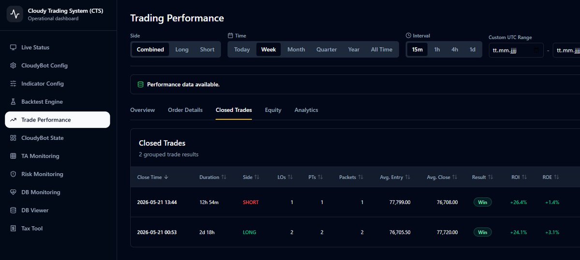Sort by Packets column arrows
Screen dimensions: 580x260
(361, 177)
